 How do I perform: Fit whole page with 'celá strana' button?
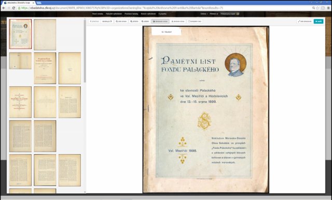coord(121,21)
